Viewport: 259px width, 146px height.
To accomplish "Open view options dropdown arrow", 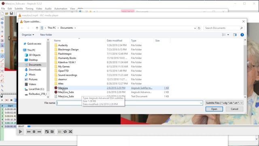I will 228,35.
